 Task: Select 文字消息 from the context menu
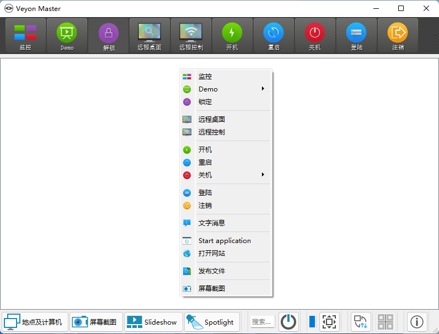[212, 223]
